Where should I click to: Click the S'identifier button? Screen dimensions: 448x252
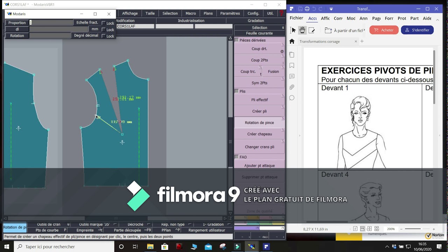coord(417,30)
